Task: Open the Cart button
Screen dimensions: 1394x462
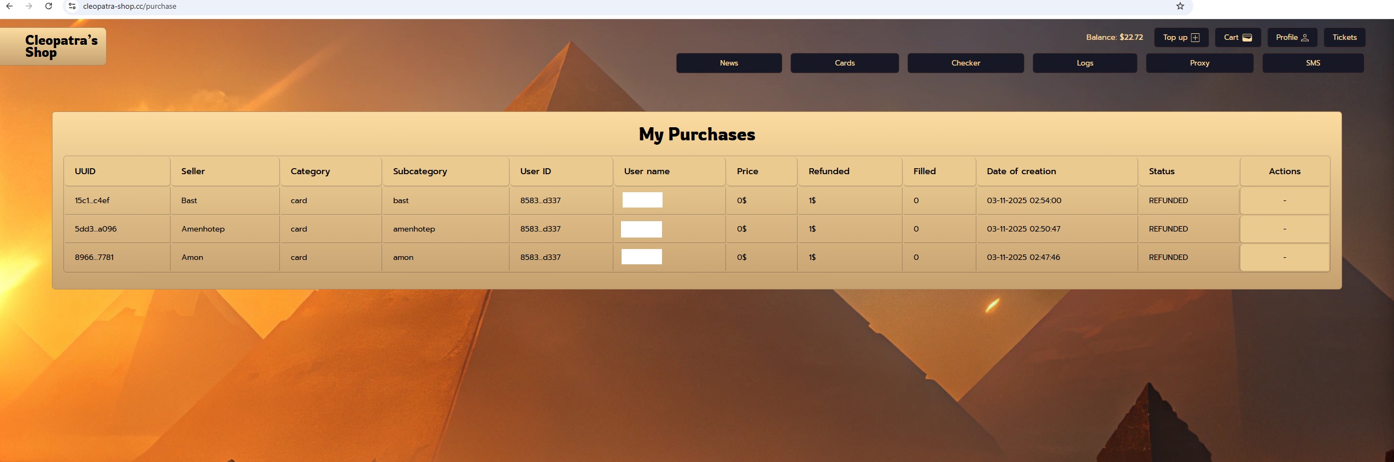Action: [1237, 37]
